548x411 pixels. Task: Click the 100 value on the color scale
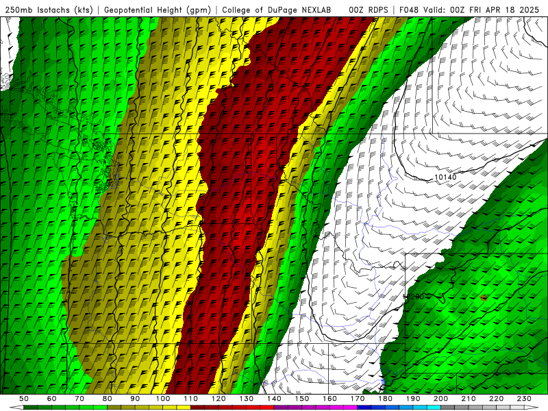pos(163,399)
